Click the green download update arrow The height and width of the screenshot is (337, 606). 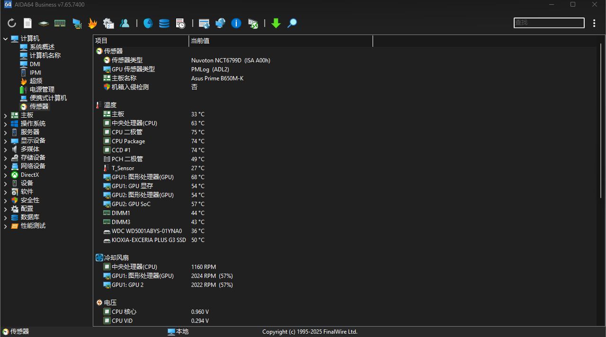tap(276, 23)
